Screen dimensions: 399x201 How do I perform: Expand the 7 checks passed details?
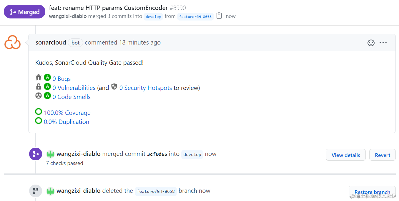click(64, 163)
